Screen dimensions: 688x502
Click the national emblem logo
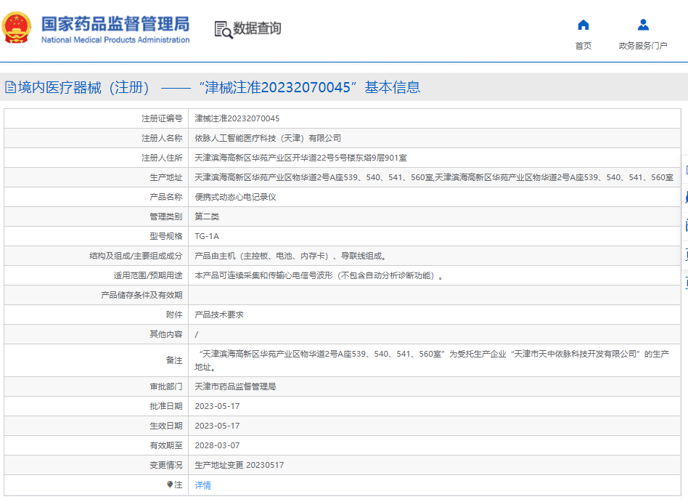coord(17,28)
